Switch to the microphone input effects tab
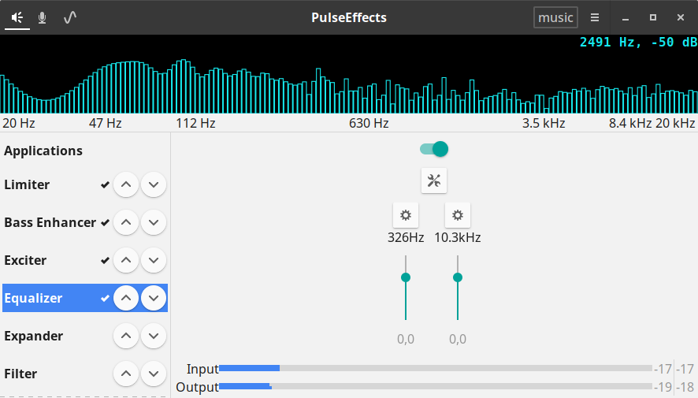This screenshot has width=698, height=398. [x=43, y=18]
